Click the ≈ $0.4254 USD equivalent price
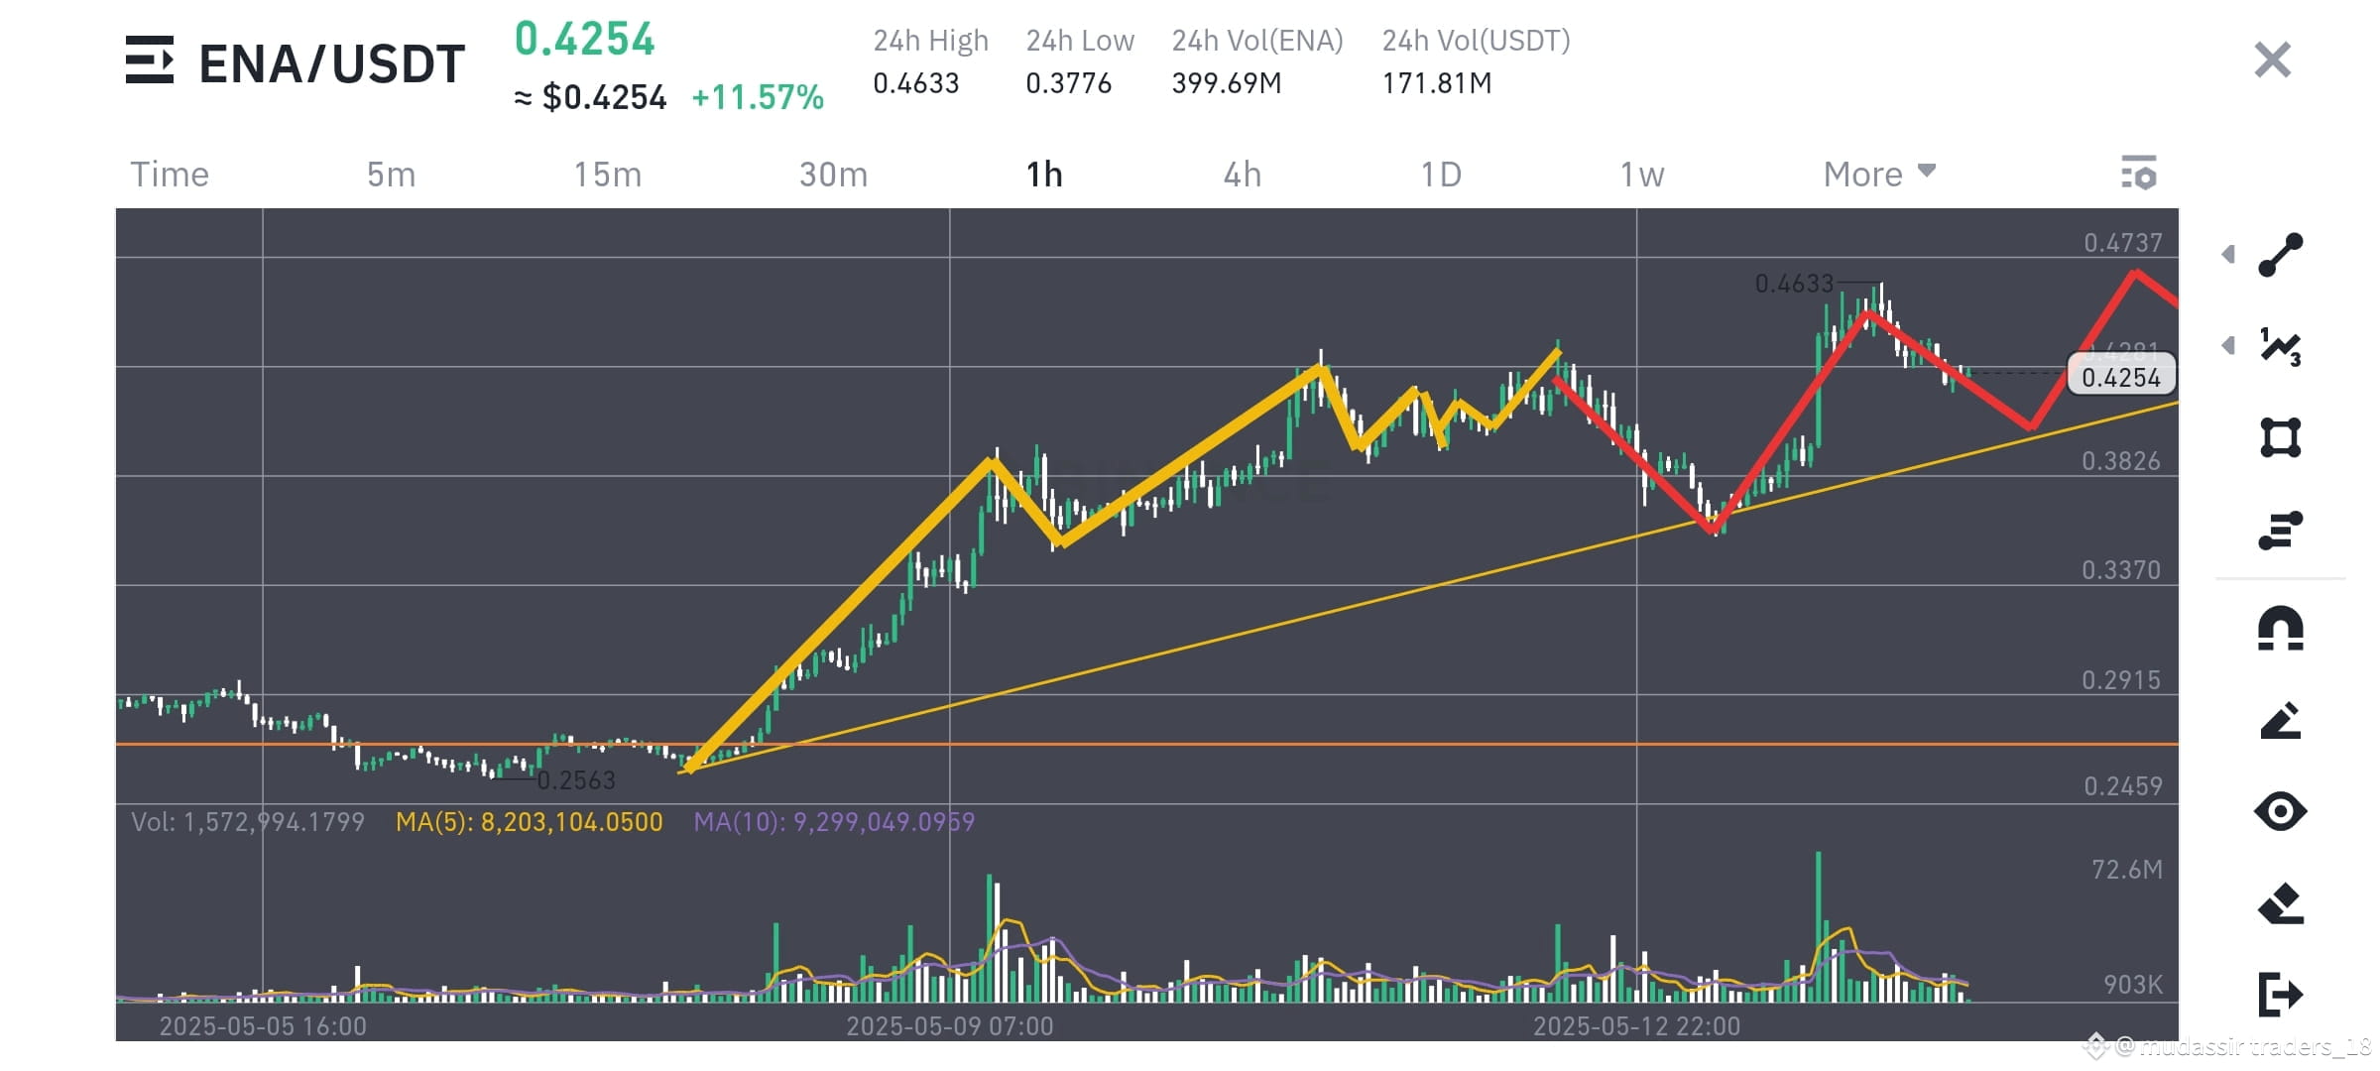This screenshot has height=1071, width=2380. pos(590,97)
